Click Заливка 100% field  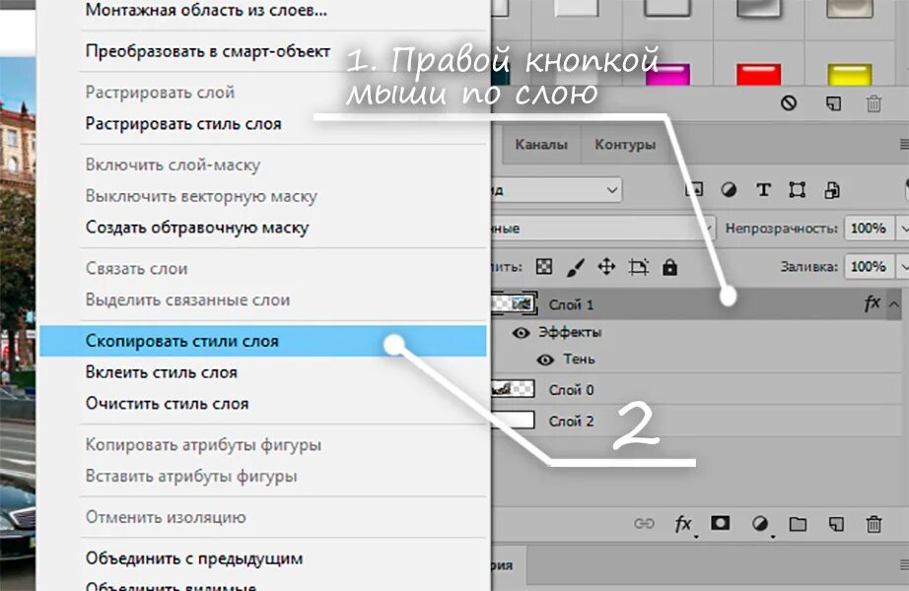(869, 267)
